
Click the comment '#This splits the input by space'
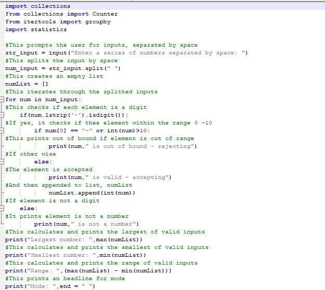tap(62, 61)
